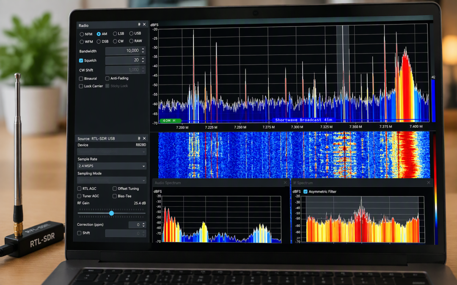Pin the Radio panel
The image size is (457, 285).
click(139, 25)
